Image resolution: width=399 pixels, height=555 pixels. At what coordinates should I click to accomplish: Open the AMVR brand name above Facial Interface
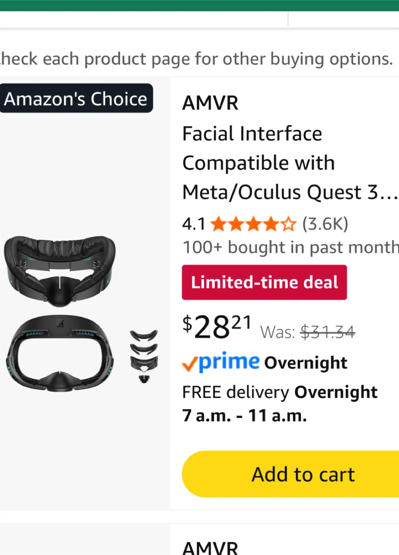pyautogui.click(x=210, y=103)
